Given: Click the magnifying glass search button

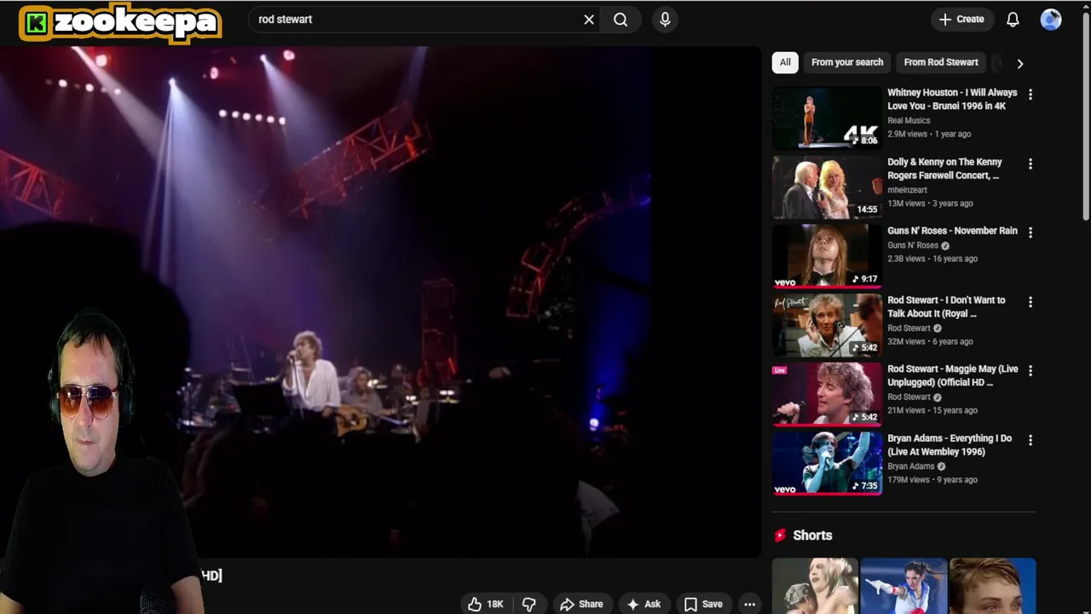Looking at the screenshot, I should click(x=621, y=20).
